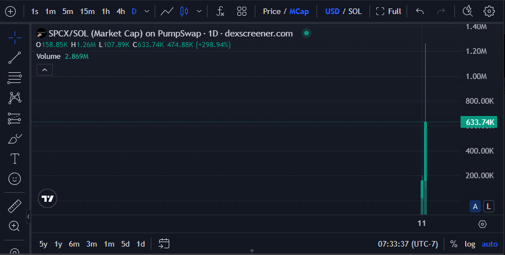Open chart settings gear icon
Image resolution: width=505 pixels, height=255 pixels.
(489, 12)
